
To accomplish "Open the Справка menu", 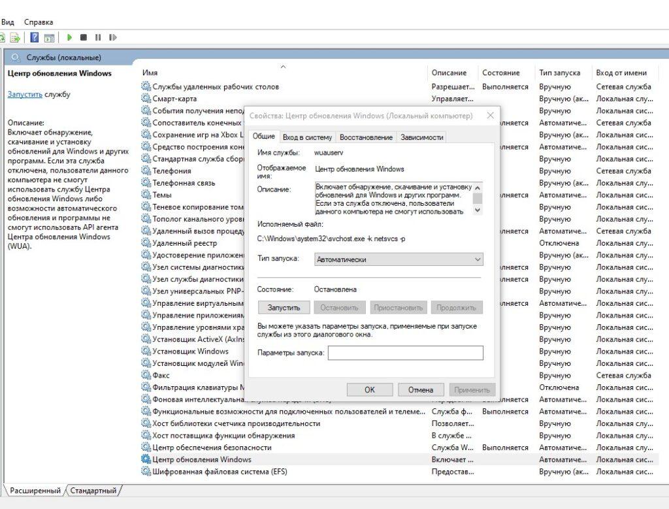I will coord(39,22).
